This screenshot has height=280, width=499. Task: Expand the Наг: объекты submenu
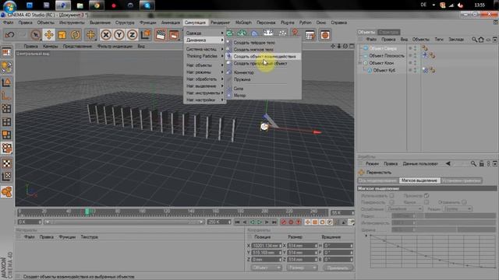click(204, 65)
